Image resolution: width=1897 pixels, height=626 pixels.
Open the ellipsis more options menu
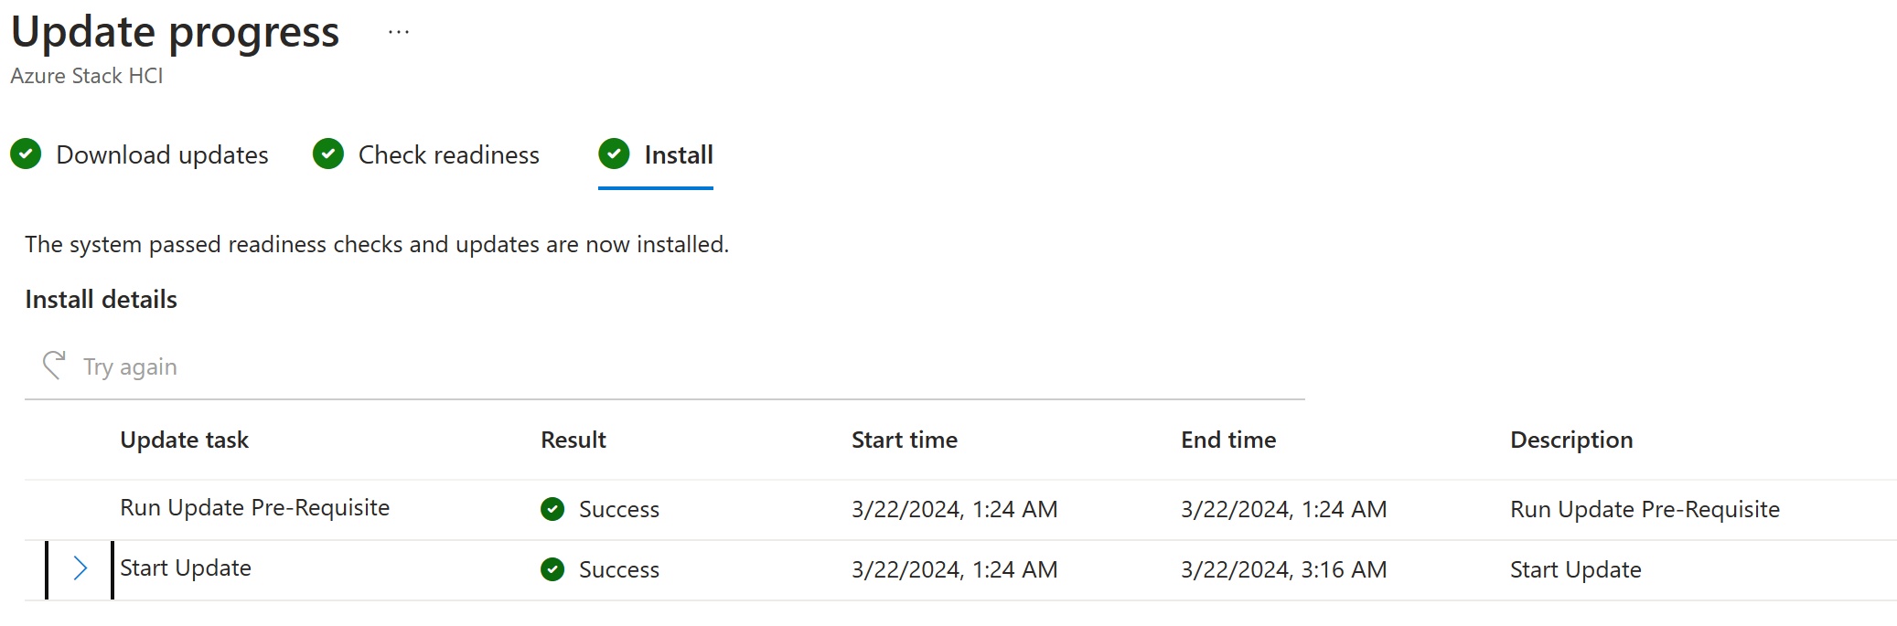pos(399,32)
